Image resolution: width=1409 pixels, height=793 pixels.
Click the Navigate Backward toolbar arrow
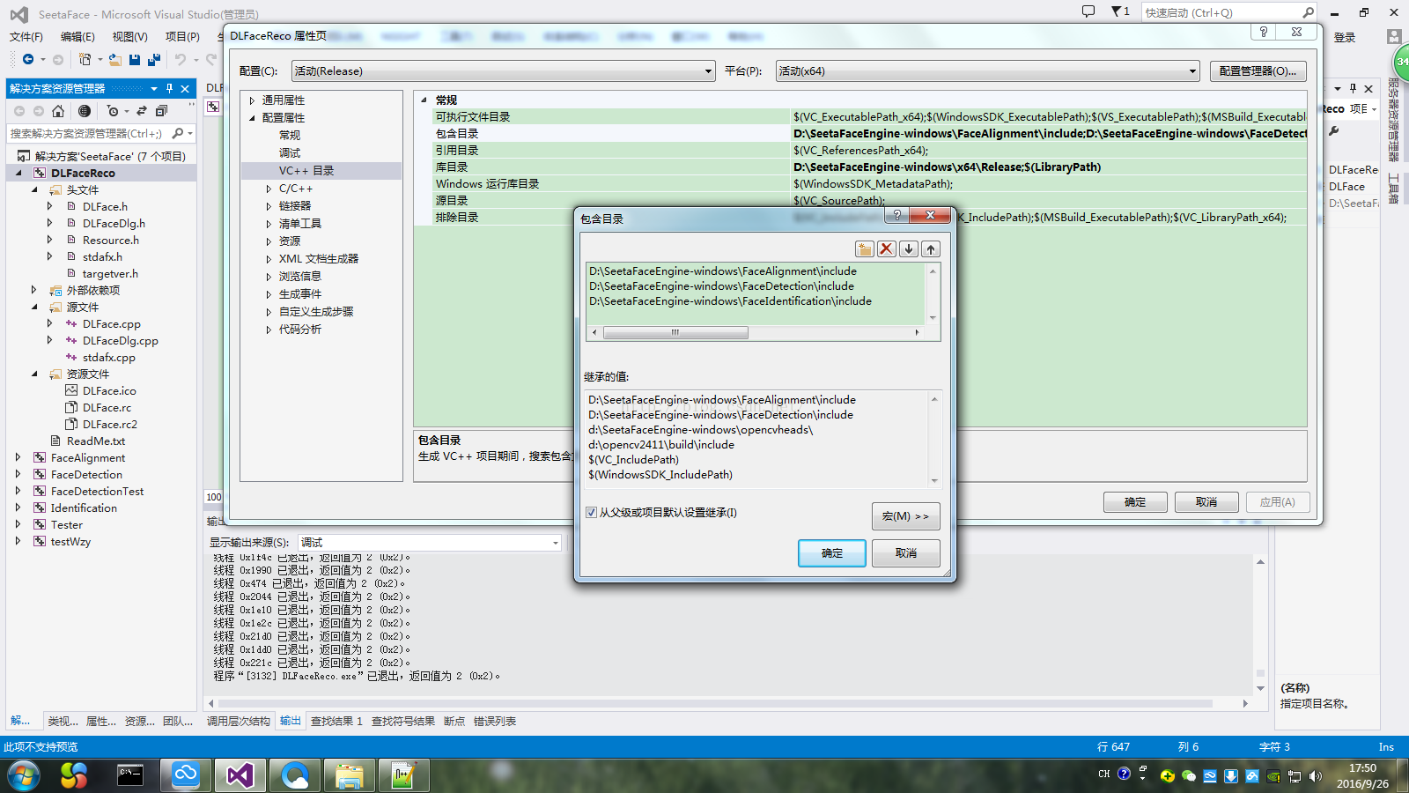coord(28,59)
